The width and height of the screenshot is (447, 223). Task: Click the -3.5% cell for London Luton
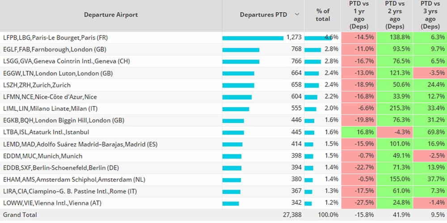point(430,73)
